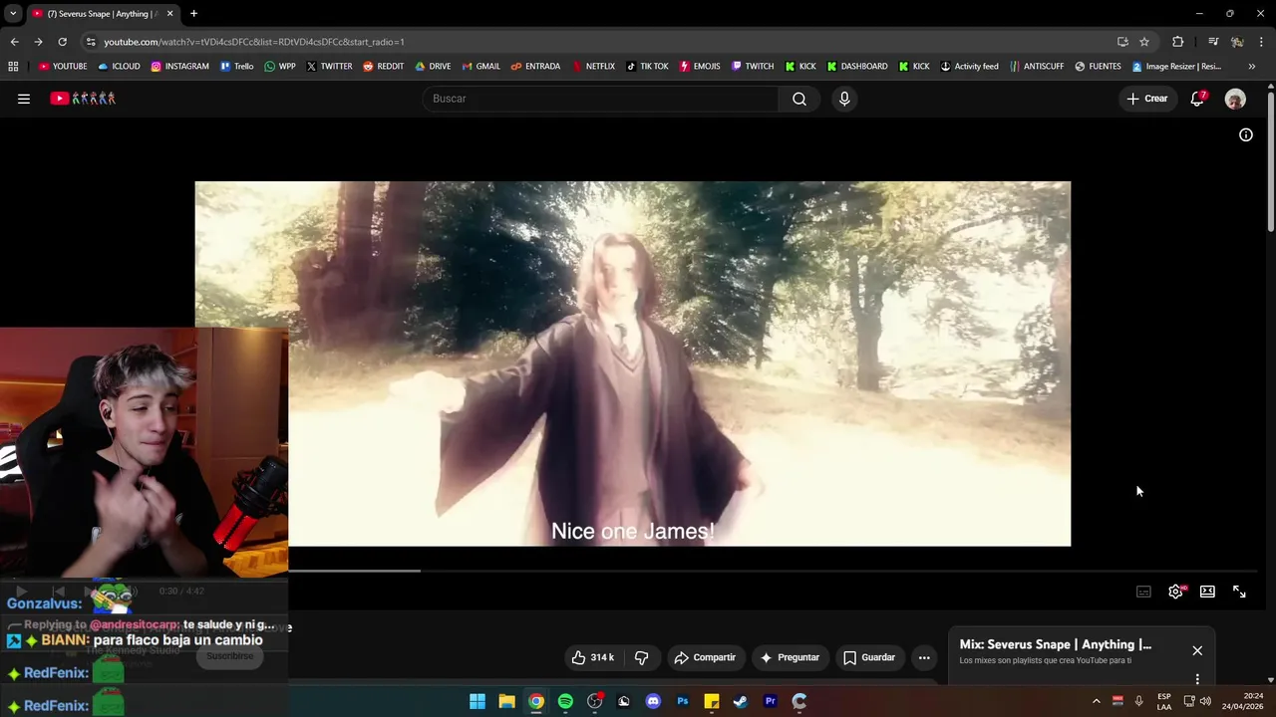
Task: Open the Activity feed bookmark
Action: point(969,67)
